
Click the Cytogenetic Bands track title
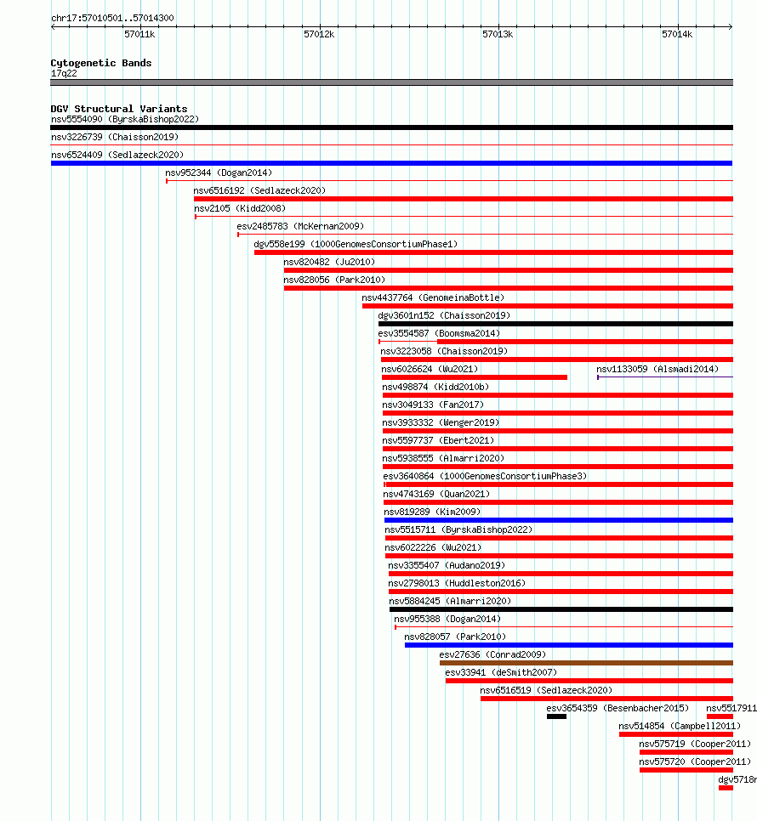coord(101,63)
